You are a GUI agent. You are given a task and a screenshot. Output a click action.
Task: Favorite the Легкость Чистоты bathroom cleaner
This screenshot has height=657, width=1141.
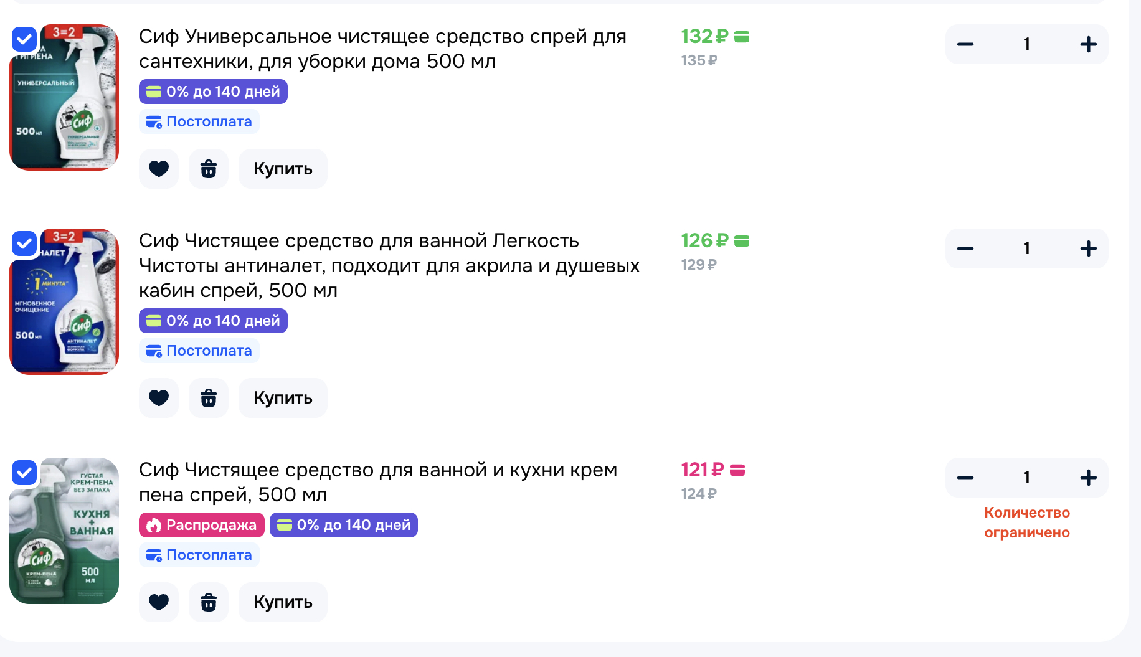158,398
